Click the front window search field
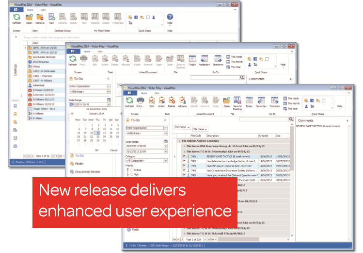The height and width of the screenshot is (253, 363). pyautogui.click(x=264, y=119)
